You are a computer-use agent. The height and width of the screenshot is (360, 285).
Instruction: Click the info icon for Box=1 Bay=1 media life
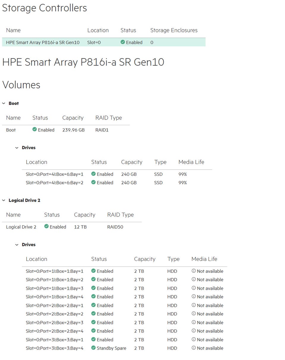pyautogui.click(x=194, y=271)
